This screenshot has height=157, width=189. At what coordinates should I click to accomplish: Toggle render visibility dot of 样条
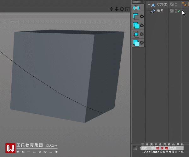[176, 12]
